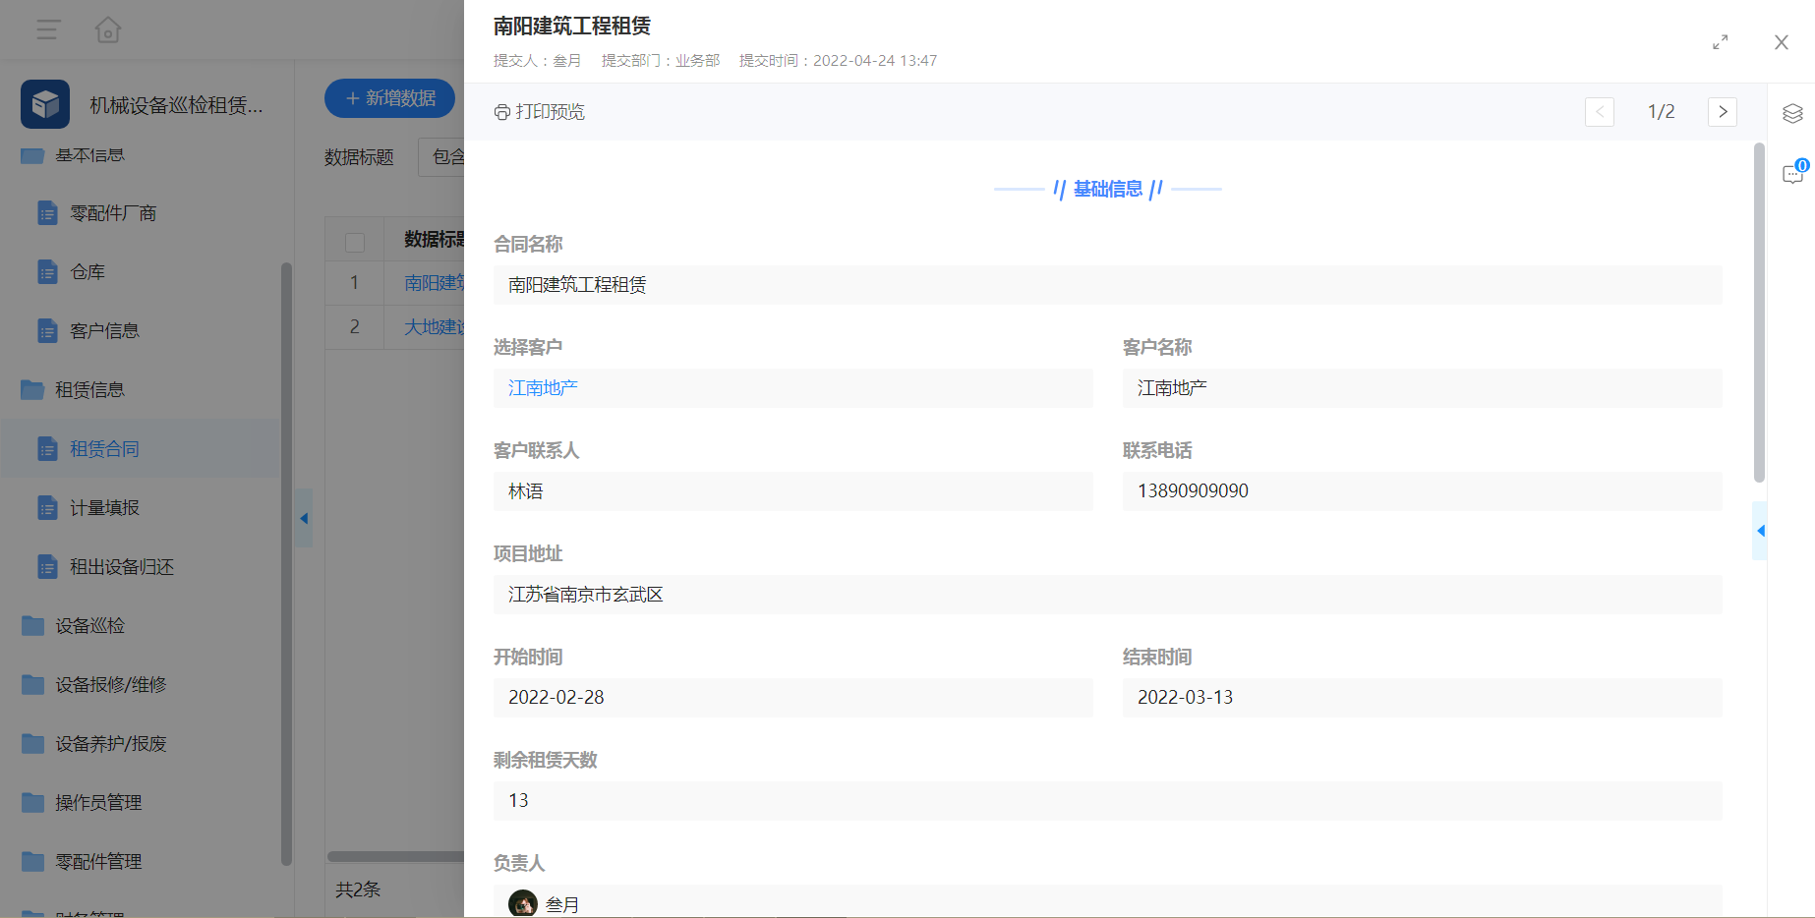The width and height of the screenshot is (1815, 918).
Task: Open the comments icon with badge
Action: 1793,173
